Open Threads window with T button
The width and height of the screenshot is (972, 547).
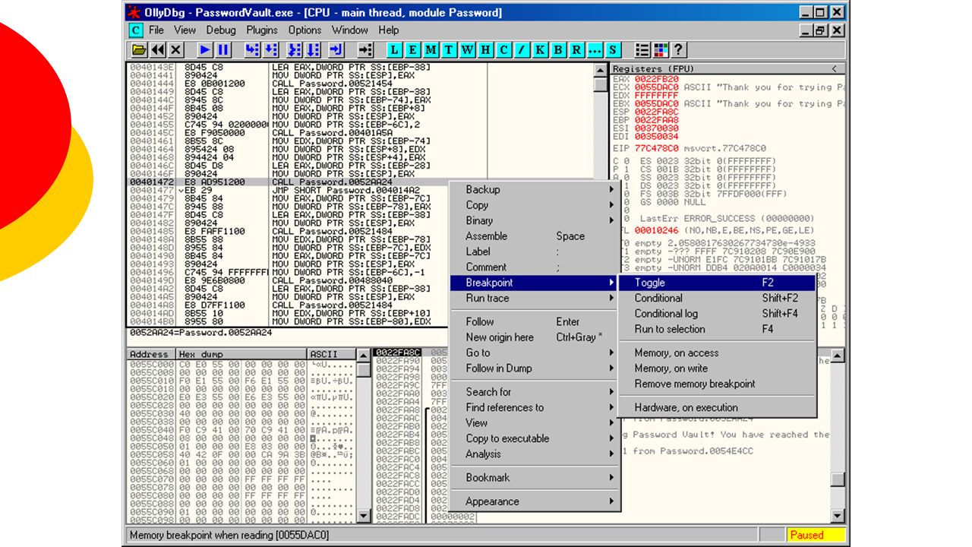pyautogui.click(x=449, y=50)
